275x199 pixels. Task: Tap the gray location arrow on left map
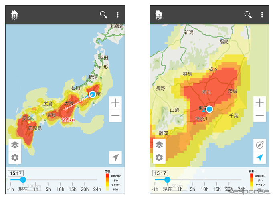click(115, 157)
